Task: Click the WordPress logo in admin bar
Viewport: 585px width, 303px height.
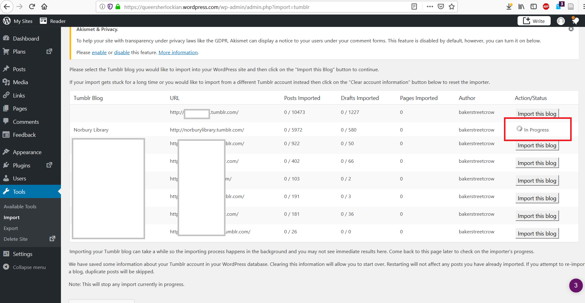Action: pos(7,21)
